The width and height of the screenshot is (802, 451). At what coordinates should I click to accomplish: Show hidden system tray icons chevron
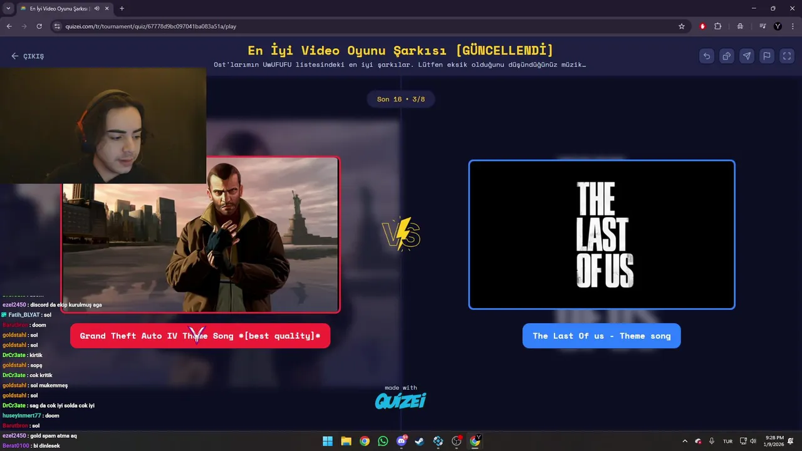coord(684,441)
